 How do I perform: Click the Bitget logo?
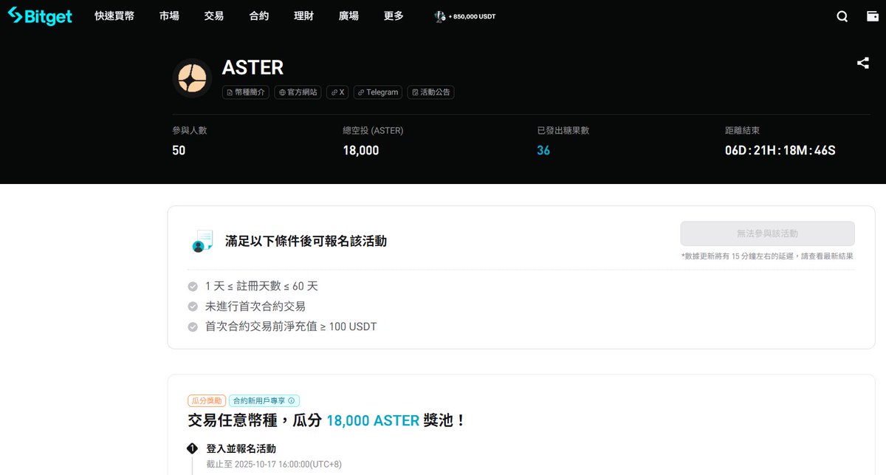click(40, 16)
